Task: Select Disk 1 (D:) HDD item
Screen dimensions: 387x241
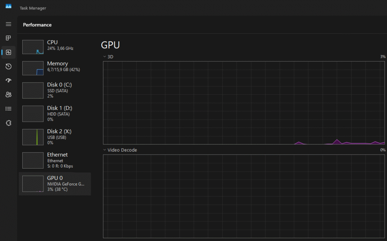Action: 55,114
